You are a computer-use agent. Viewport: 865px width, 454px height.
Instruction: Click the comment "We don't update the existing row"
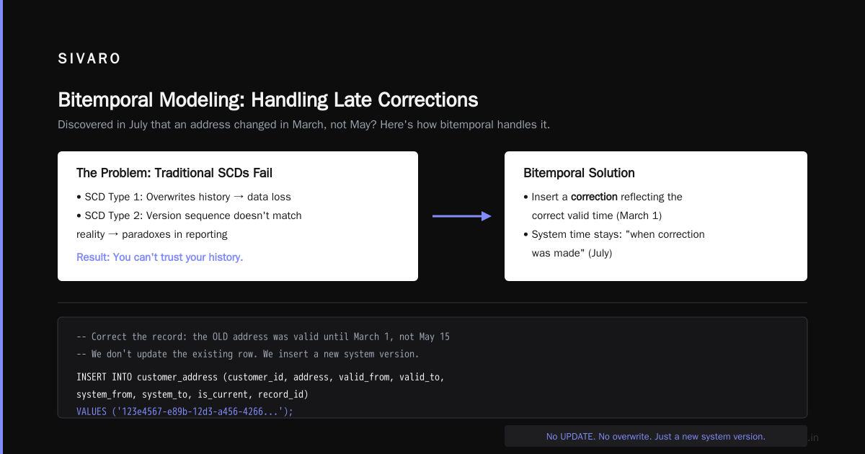coord(247,355)
